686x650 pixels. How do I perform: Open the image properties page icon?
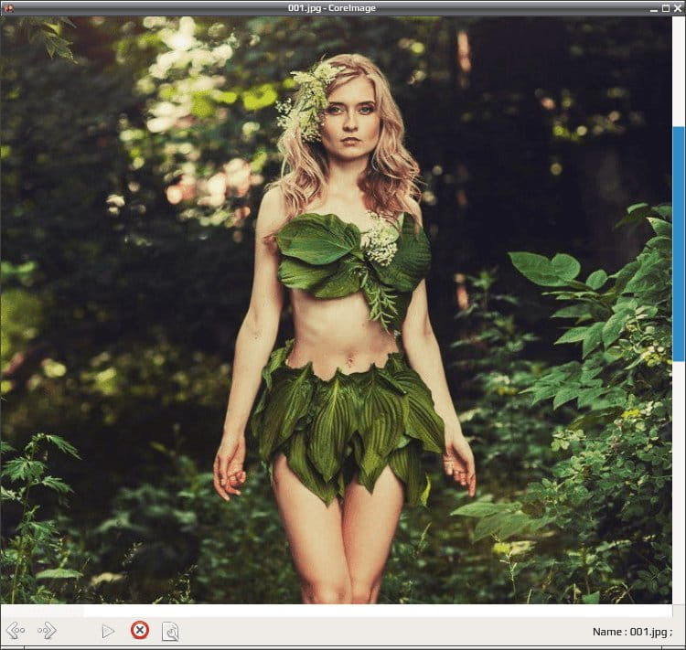[170, 632]
